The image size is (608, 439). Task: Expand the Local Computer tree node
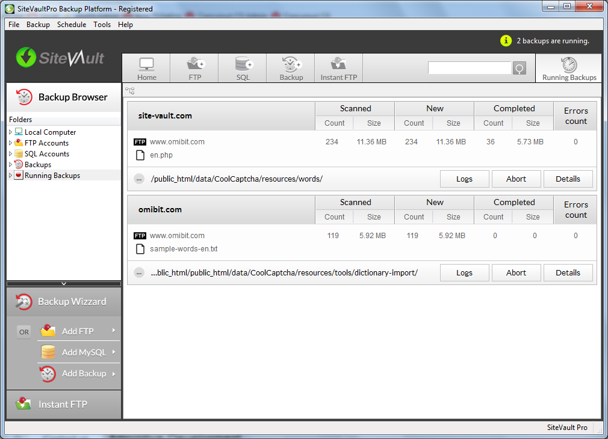pyautogui.click(x=10, y=132)
